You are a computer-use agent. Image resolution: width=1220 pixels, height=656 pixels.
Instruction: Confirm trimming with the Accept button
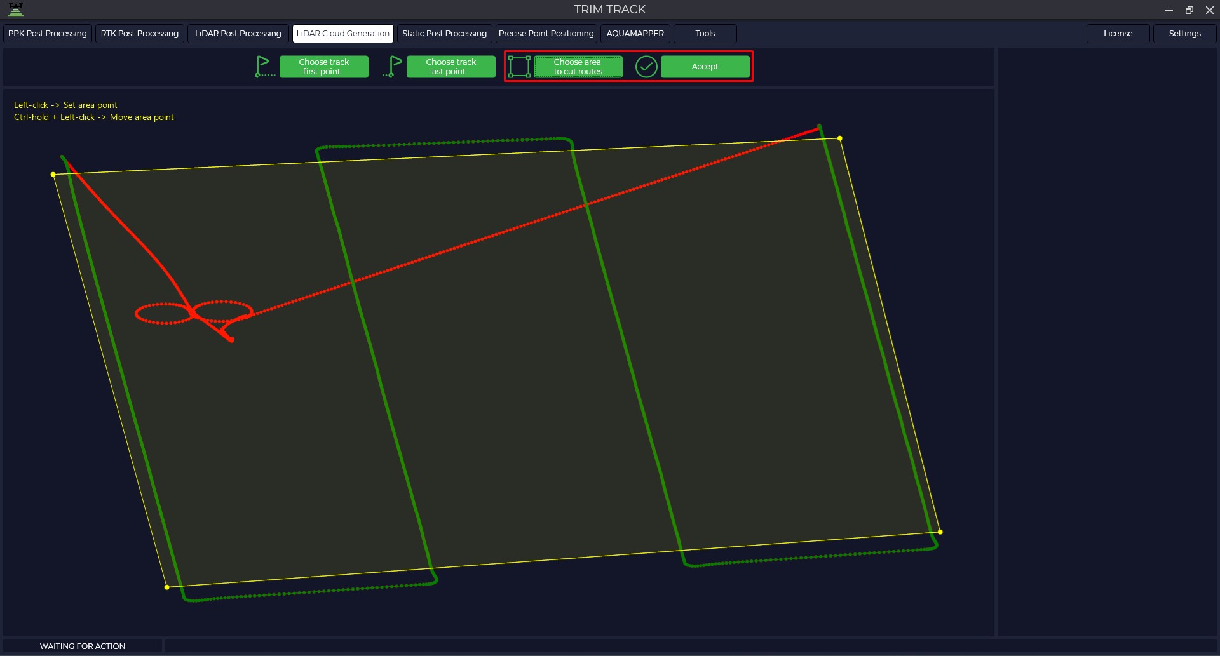[705, 67]
